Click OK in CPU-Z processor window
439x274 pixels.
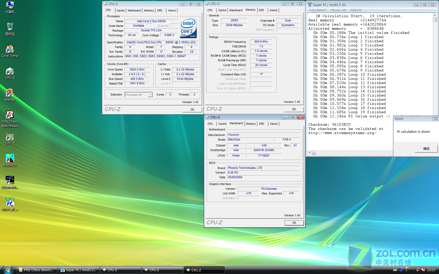[x=192, y=110]
